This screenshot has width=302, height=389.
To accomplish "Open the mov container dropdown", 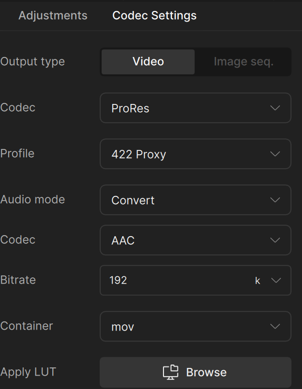I will 187,327.
